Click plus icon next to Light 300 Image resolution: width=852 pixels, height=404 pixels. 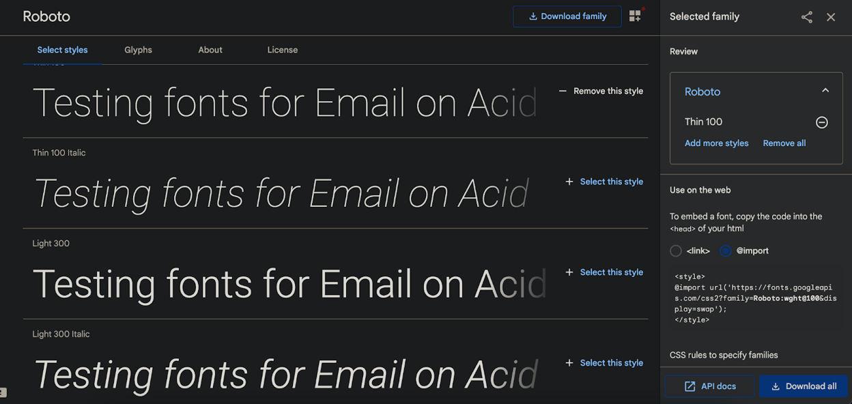(569, 272)
